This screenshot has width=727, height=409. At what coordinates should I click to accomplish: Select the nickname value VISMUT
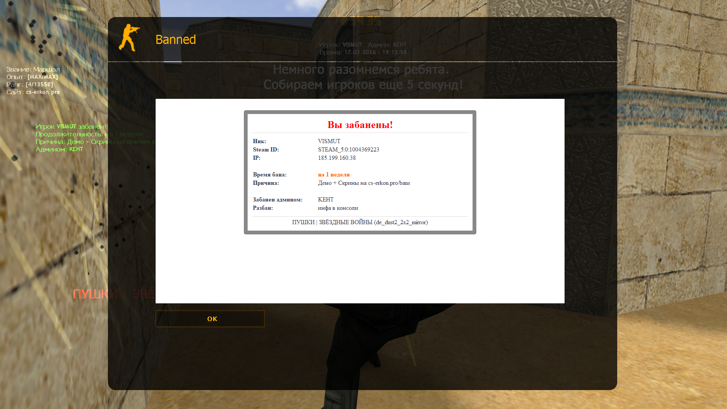pyautogui.click(x=329, y=141)
